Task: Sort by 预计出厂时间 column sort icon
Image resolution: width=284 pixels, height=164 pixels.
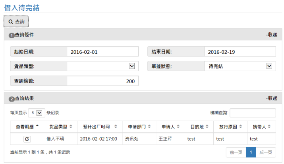Action: click(116, 127)
